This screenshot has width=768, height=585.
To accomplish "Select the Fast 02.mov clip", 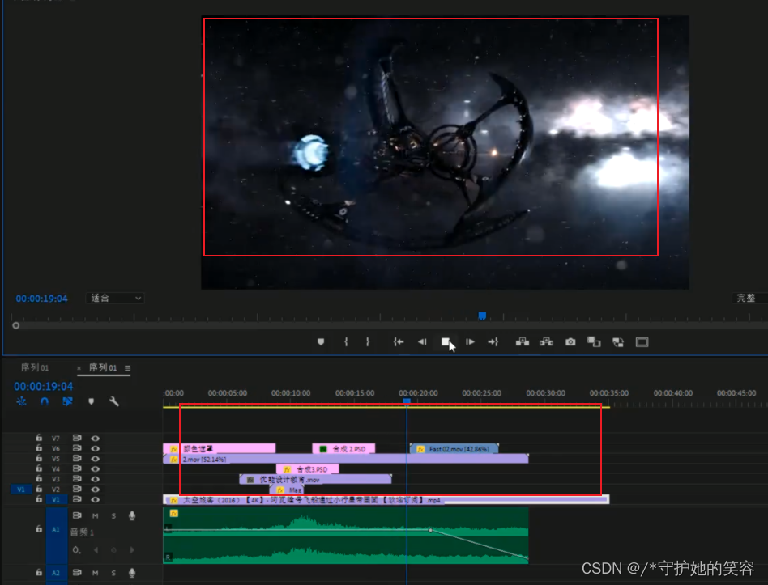I will [454, 448].
